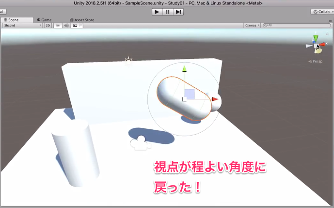This screenshot has width=334, height=208.
Task: Toggle scene effects image icon
Action: [75, 26]
